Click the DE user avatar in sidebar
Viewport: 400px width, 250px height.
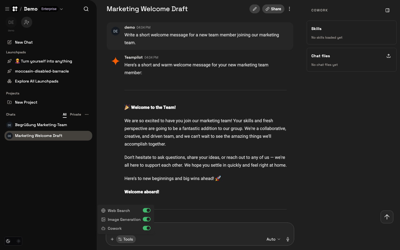tap(11, 22)
